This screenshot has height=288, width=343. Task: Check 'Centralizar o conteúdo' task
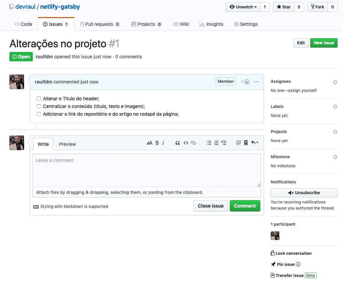pyautogui.click(x=39, y=106)
